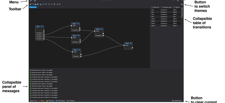This screenshot has height=103, width=225.
Task: Click the first magnifier zoom icon in toolbar
Action: (49, 4)
